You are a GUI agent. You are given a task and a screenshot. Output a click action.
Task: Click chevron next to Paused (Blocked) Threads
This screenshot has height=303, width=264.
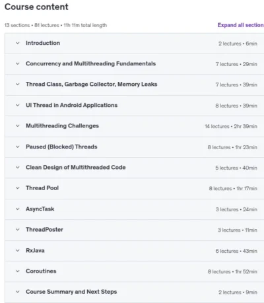coord(18,147)
